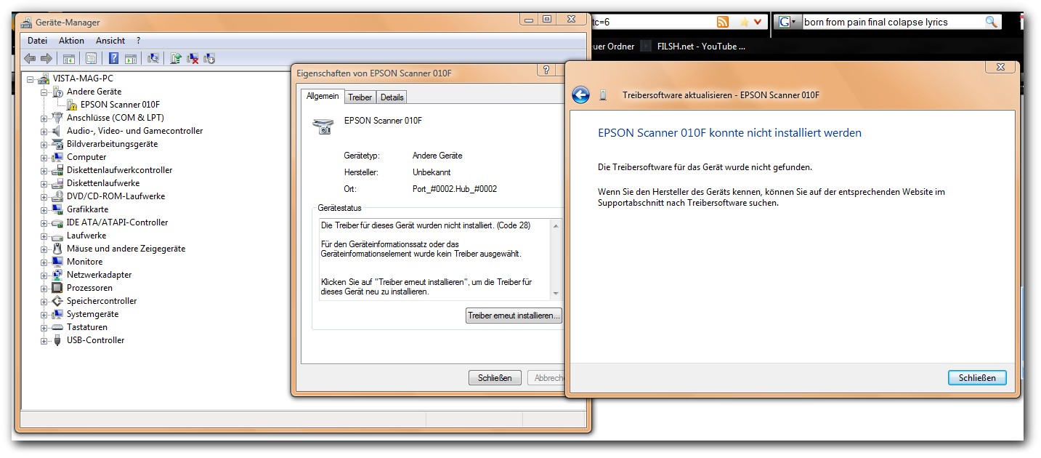Image resolution: width=1041 pixels, height=458 pixels.
Task: Click the help question mark in Eigenschaften title bar
Action: point(546,71)
